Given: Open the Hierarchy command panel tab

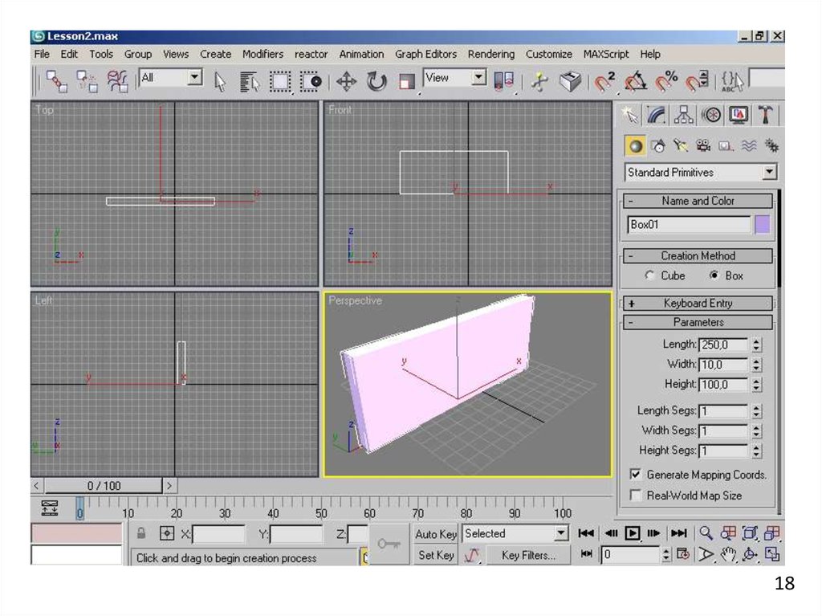Looking at the screenshot, I should (x=684, y=116).
